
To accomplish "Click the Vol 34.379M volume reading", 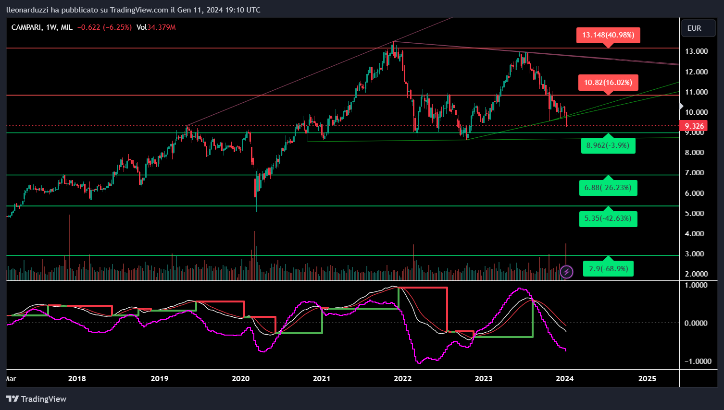I will tap(156, 27).
